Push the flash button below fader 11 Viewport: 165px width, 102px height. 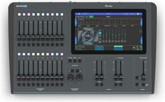tap(19, 85)
